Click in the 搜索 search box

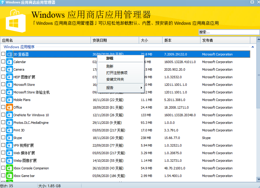(x=229, y=32)
